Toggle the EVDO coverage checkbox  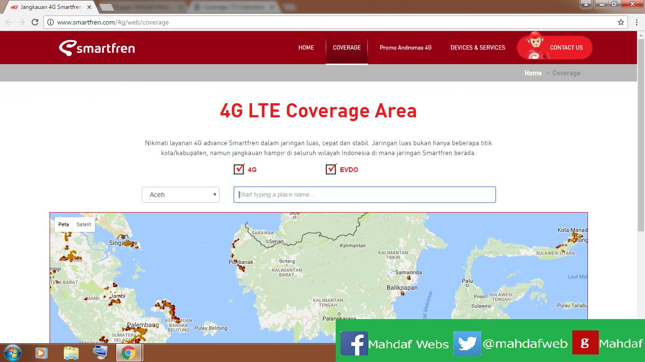click(331, 169)
